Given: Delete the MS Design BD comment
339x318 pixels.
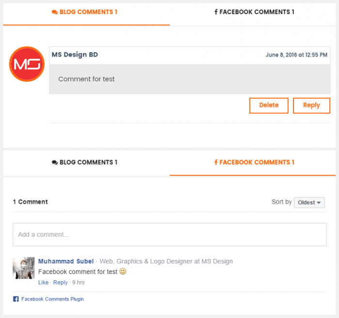Looking at the screenshot, I should (269, 106).
